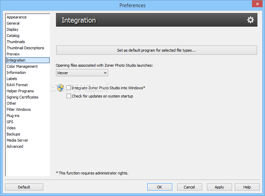
Task: Open the Viewer launch mode dropdown
Action: click(x=82, y=73)
